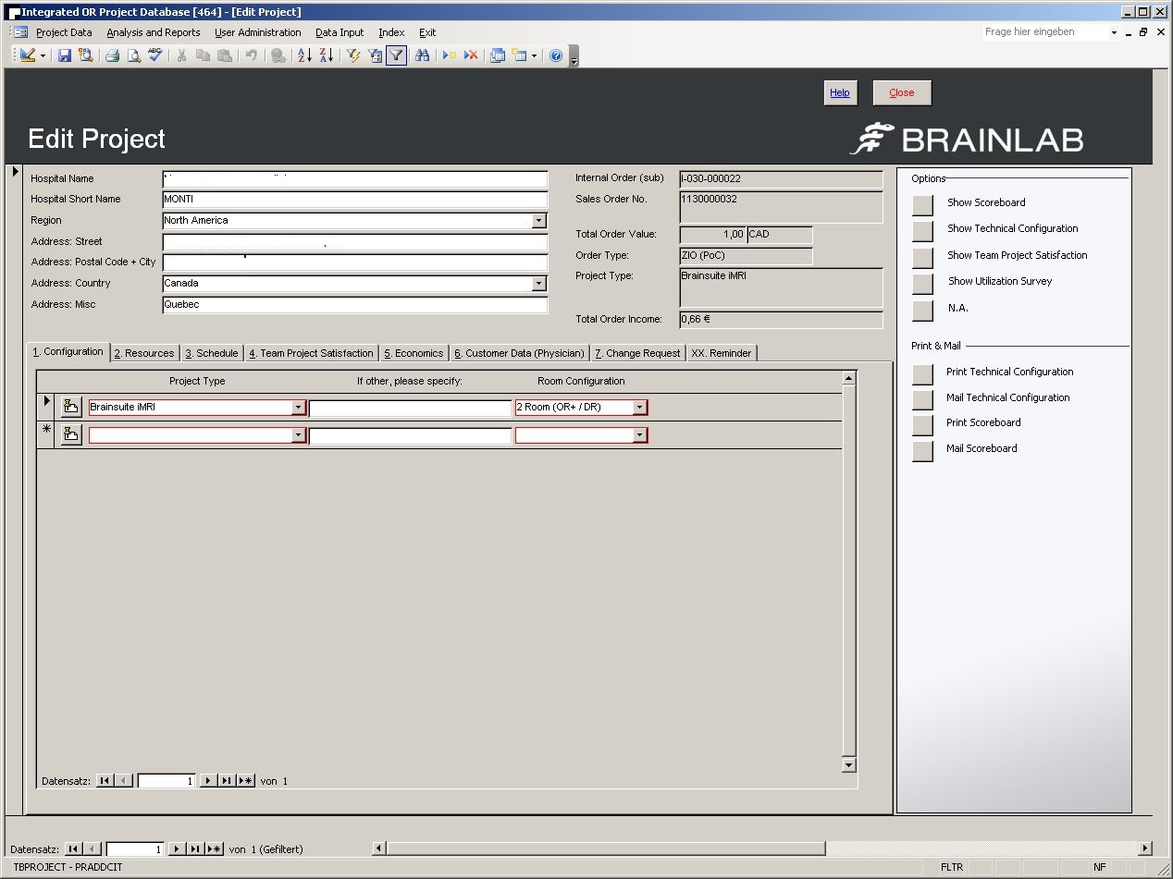Viewport: 1173px width, 879px height.
Task: Open the Project Data menu
Action: coord(64,32)
